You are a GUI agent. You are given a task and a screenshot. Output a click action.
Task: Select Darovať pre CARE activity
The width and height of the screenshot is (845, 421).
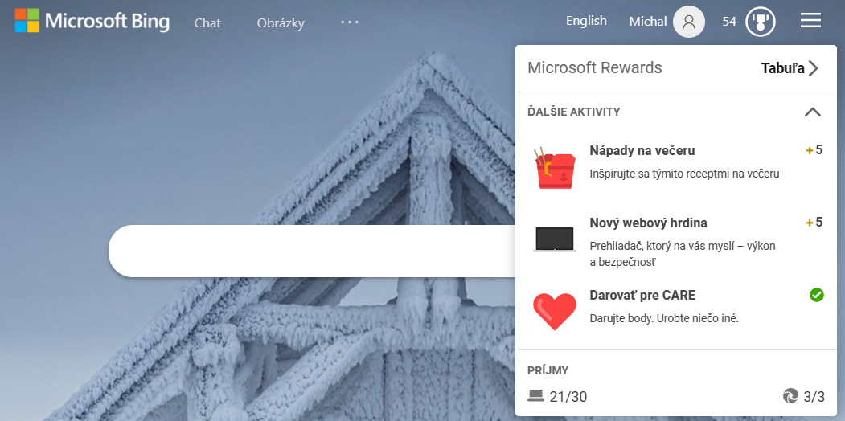click(642, 296)
